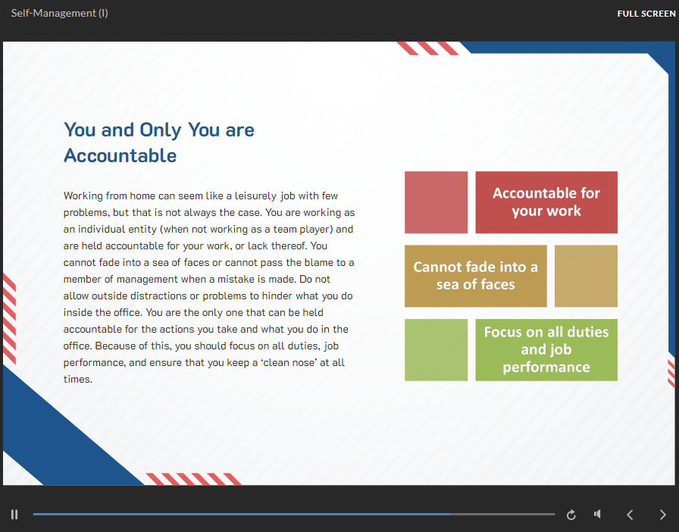Choose the 'Focus on all duties' green tile
This screenshot has height=532, width=679.
[x=546, y=349]
